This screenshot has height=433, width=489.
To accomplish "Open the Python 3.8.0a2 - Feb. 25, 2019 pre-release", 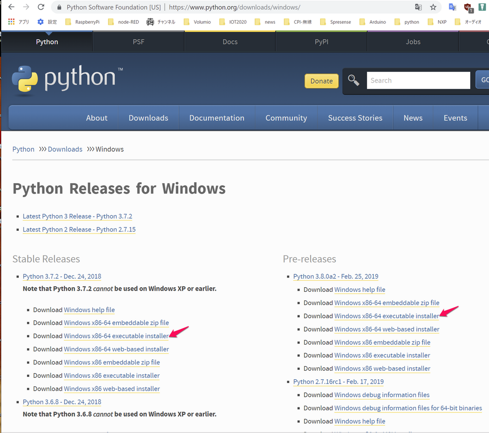I will click(336, 276).
